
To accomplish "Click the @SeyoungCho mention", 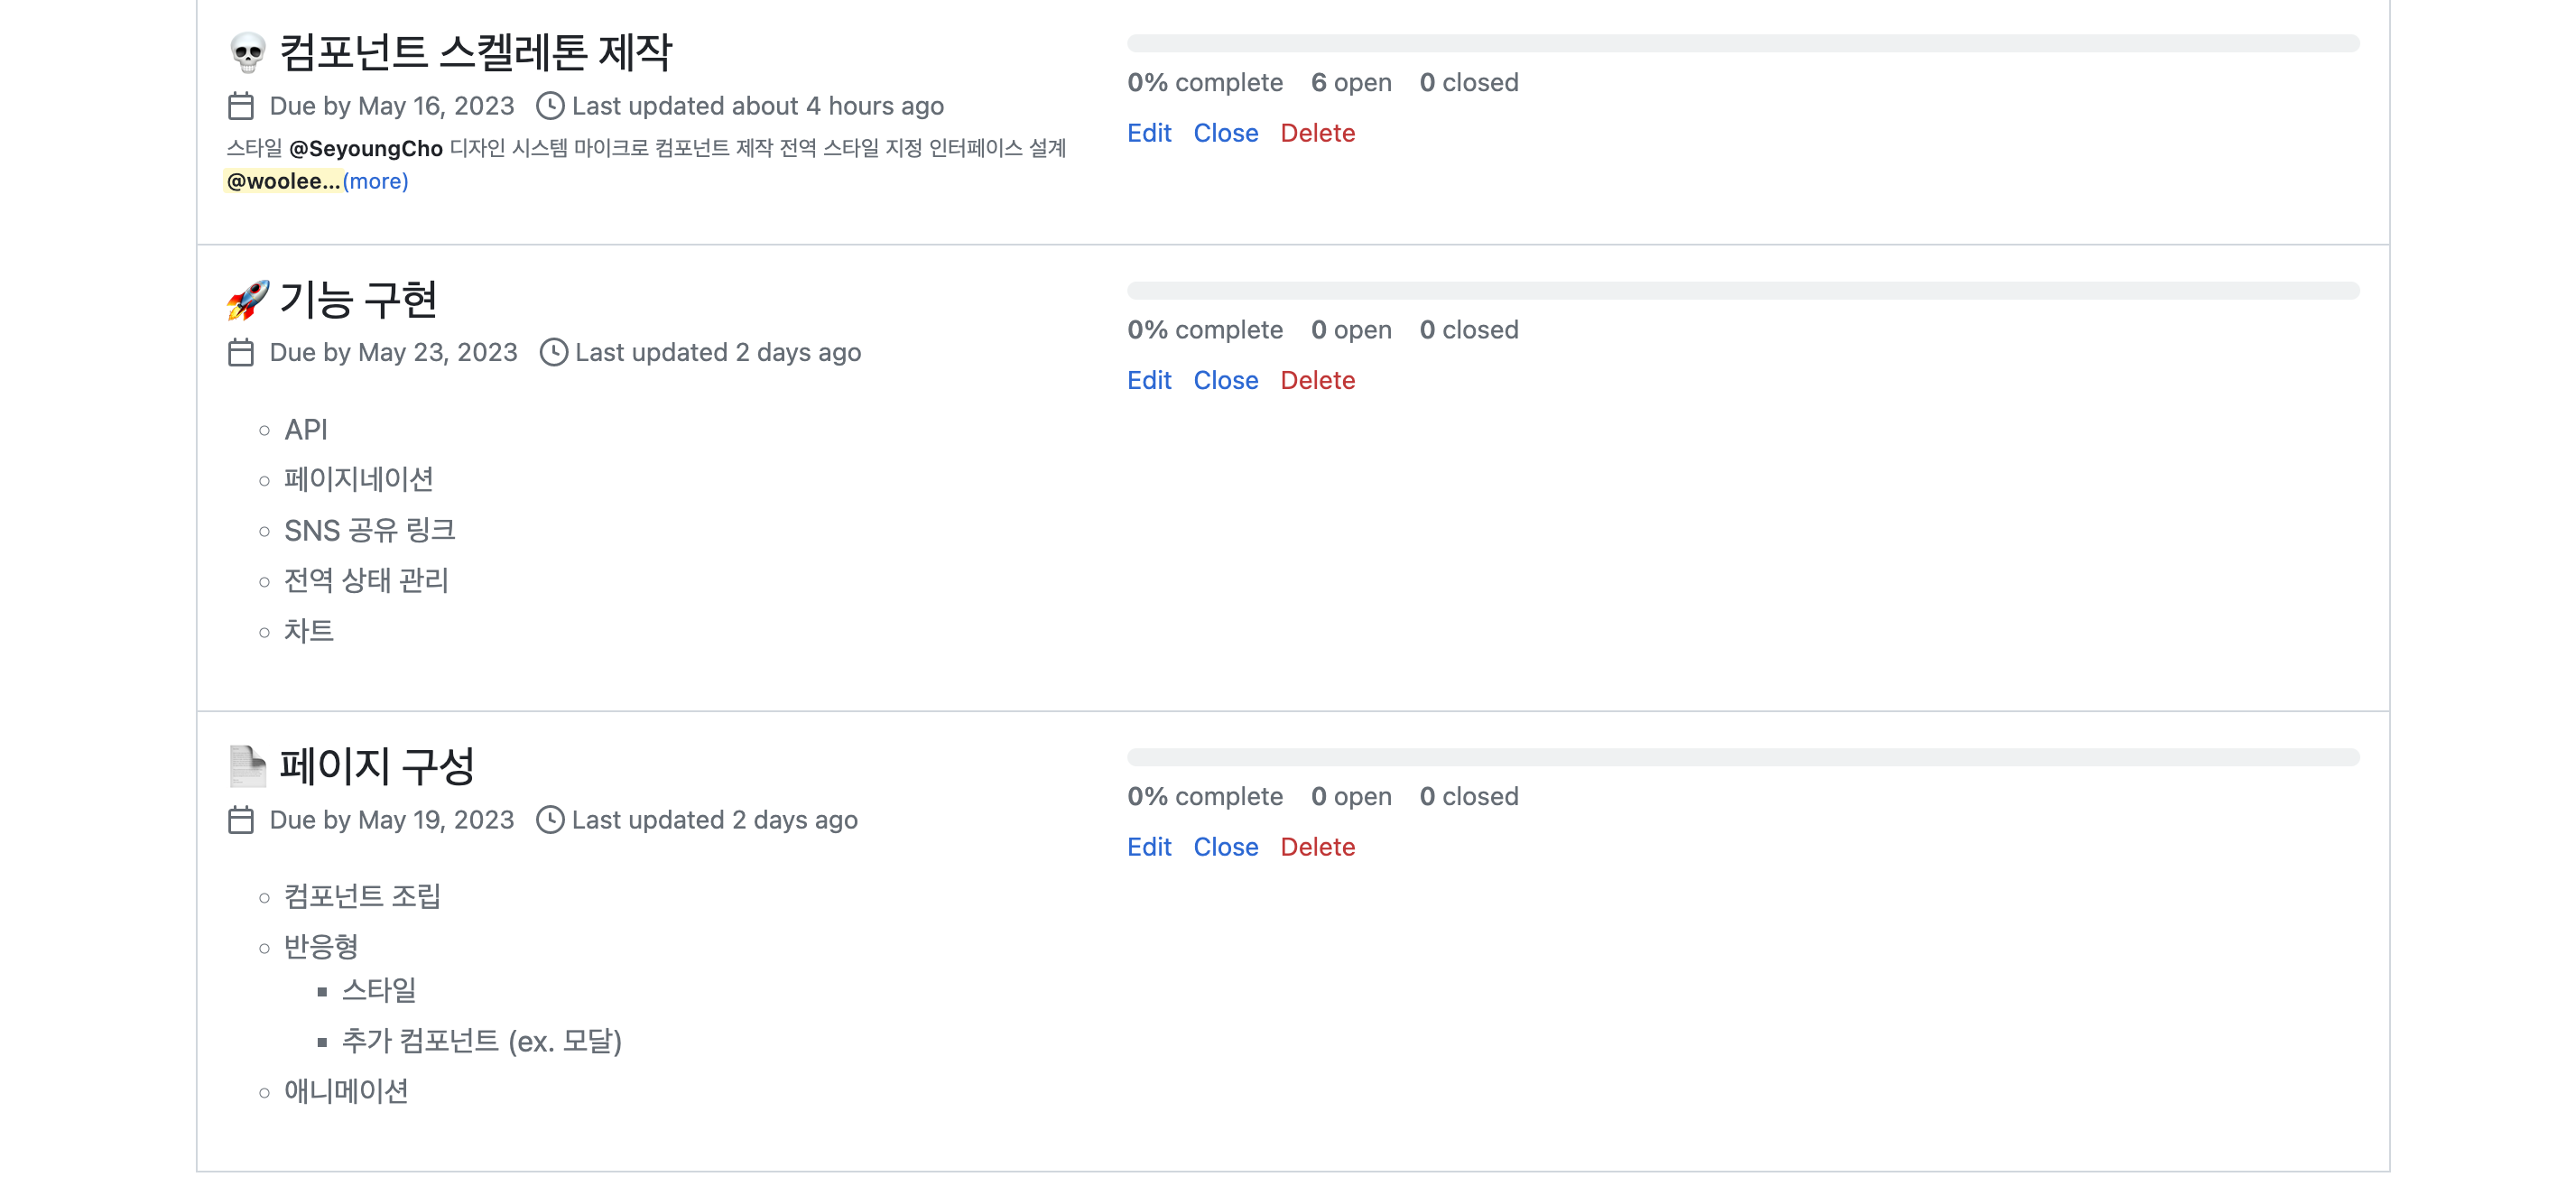I will 365,148.
